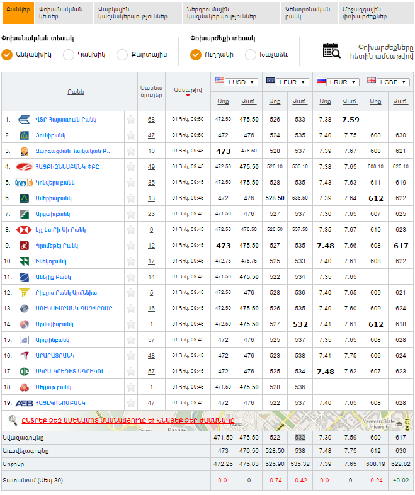Mark Ամերիաբանկ as favorite with star
The height and width of the screenshot is (495, 415).
point(131,198)
